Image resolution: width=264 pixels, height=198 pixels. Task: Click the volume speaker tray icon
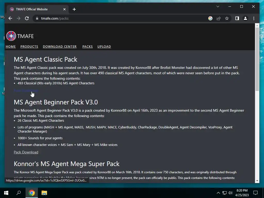click(x=230, y=193)
